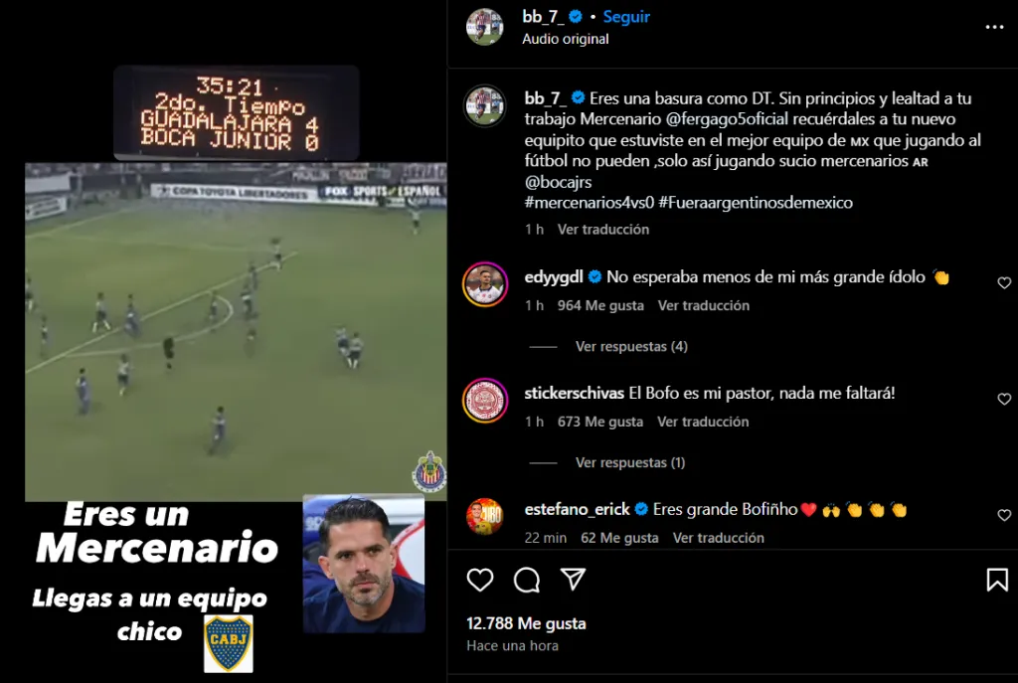The height and width of the screenshot is (683, 1018).
Task: Share post using the paper plane icon
Action: click(x=573, y=580)
